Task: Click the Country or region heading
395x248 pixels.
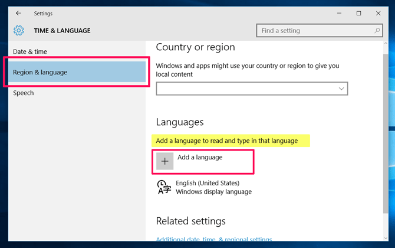Action: pos(196,47)
